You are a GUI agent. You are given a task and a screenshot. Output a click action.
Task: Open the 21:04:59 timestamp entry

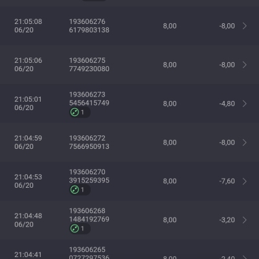tap(28, 142)
